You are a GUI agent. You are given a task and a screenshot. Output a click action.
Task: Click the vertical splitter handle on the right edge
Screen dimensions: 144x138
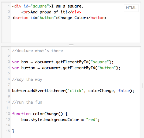pyautogui.click(x=142, y=86)
